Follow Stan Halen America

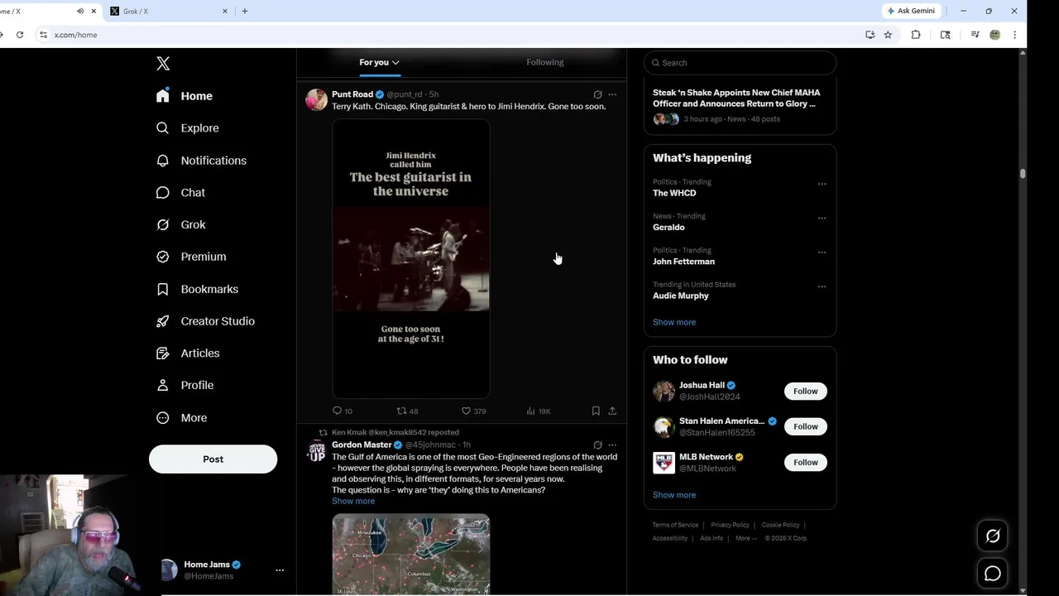(805, 426)
